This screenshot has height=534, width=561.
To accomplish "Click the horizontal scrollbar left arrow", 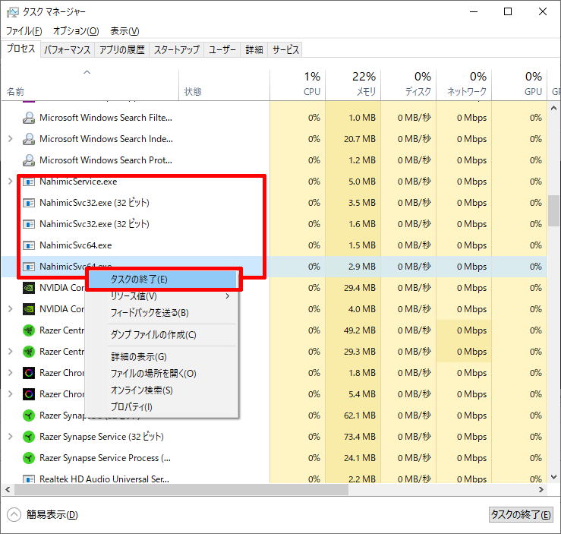I will (x=8, y=490).
